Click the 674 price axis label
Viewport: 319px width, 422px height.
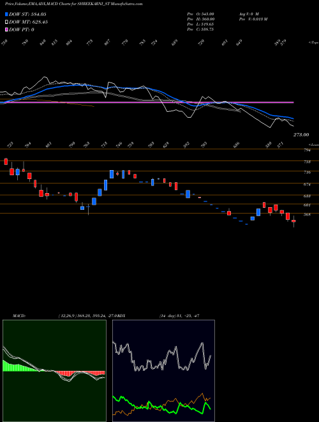(x=307, y=185)
